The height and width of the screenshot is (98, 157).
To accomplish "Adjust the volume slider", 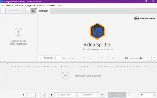I will pyautogui.click(x=136, y=58).
